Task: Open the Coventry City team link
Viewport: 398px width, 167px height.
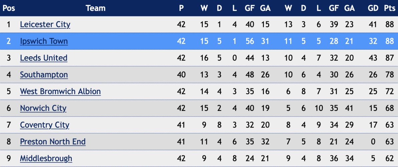Action: click(x=45, y=125)
